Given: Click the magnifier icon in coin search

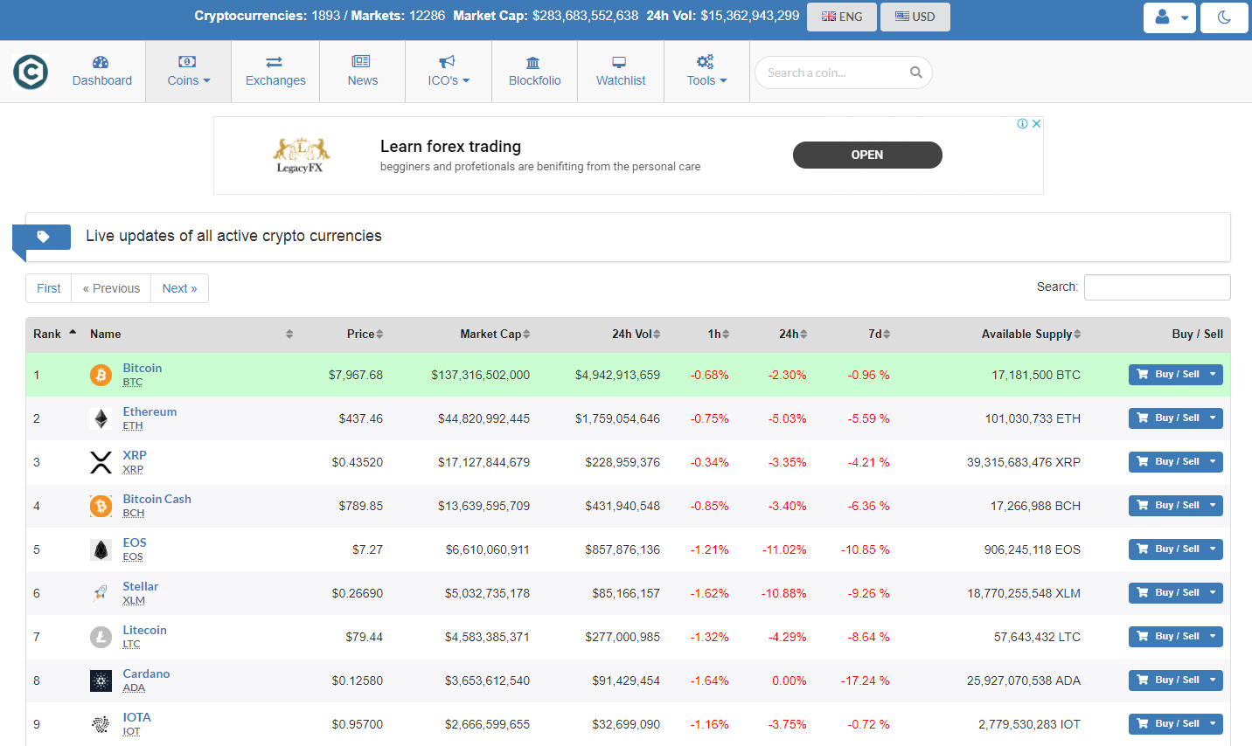Looking at the screenshot, I should coord(915,73).
